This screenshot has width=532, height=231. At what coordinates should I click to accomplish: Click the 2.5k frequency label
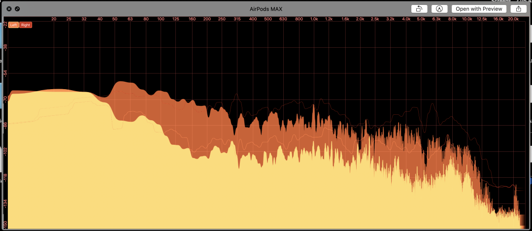[375, 19]
